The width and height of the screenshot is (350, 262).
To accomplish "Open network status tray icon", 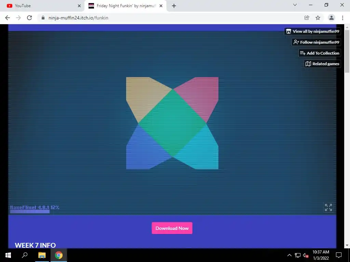I will (298, 255).
